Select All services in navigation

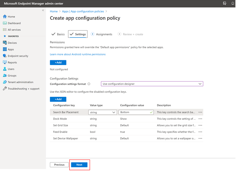[14, 30]
